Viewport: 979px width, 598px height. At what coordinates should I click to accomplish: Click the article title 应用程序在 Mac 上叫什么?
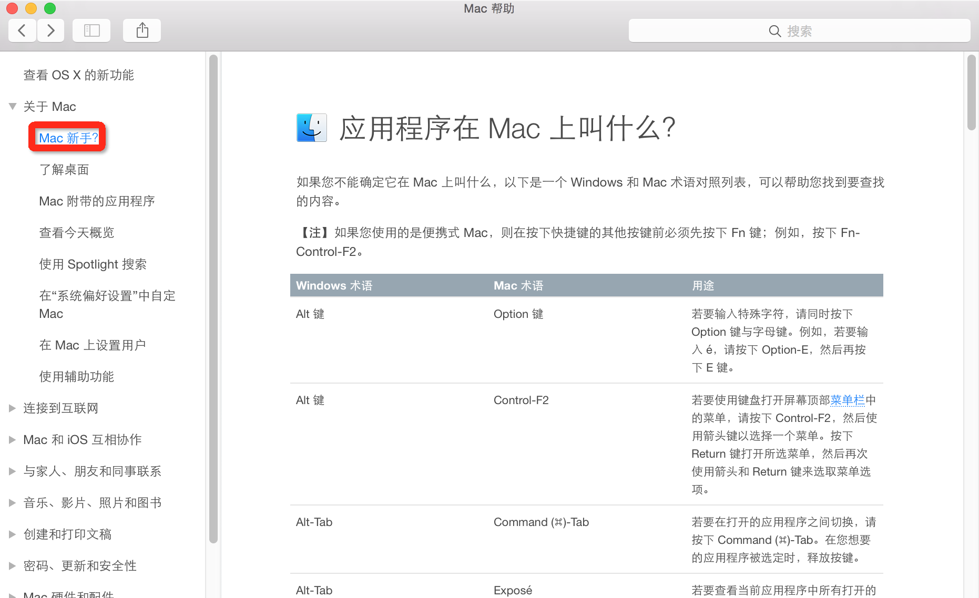click(x=507, y=128)
